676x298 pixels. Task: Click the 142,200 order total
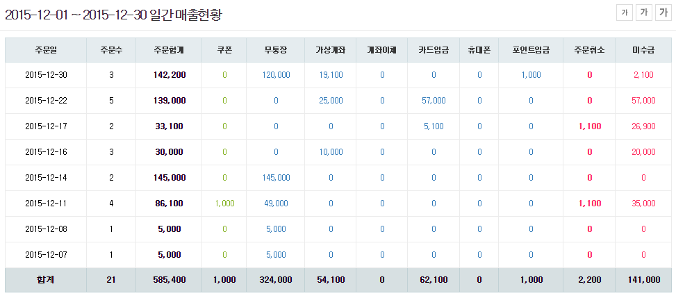click(170, 75)
